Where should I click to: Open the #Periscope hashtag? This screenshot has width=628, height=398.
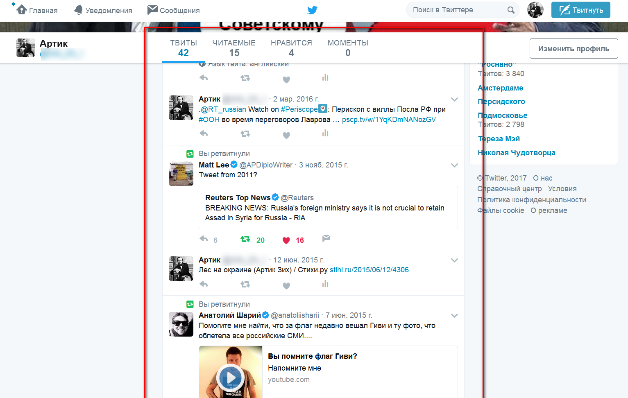299,109
